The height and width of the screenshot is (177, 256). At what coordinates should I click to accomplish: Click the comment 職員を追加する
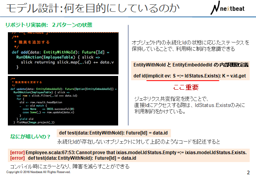[x=34, y=42]
